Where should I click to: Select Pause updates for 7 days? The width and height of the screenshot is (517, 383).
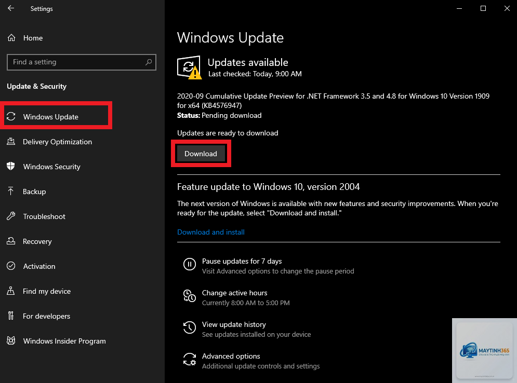(242, 261)
